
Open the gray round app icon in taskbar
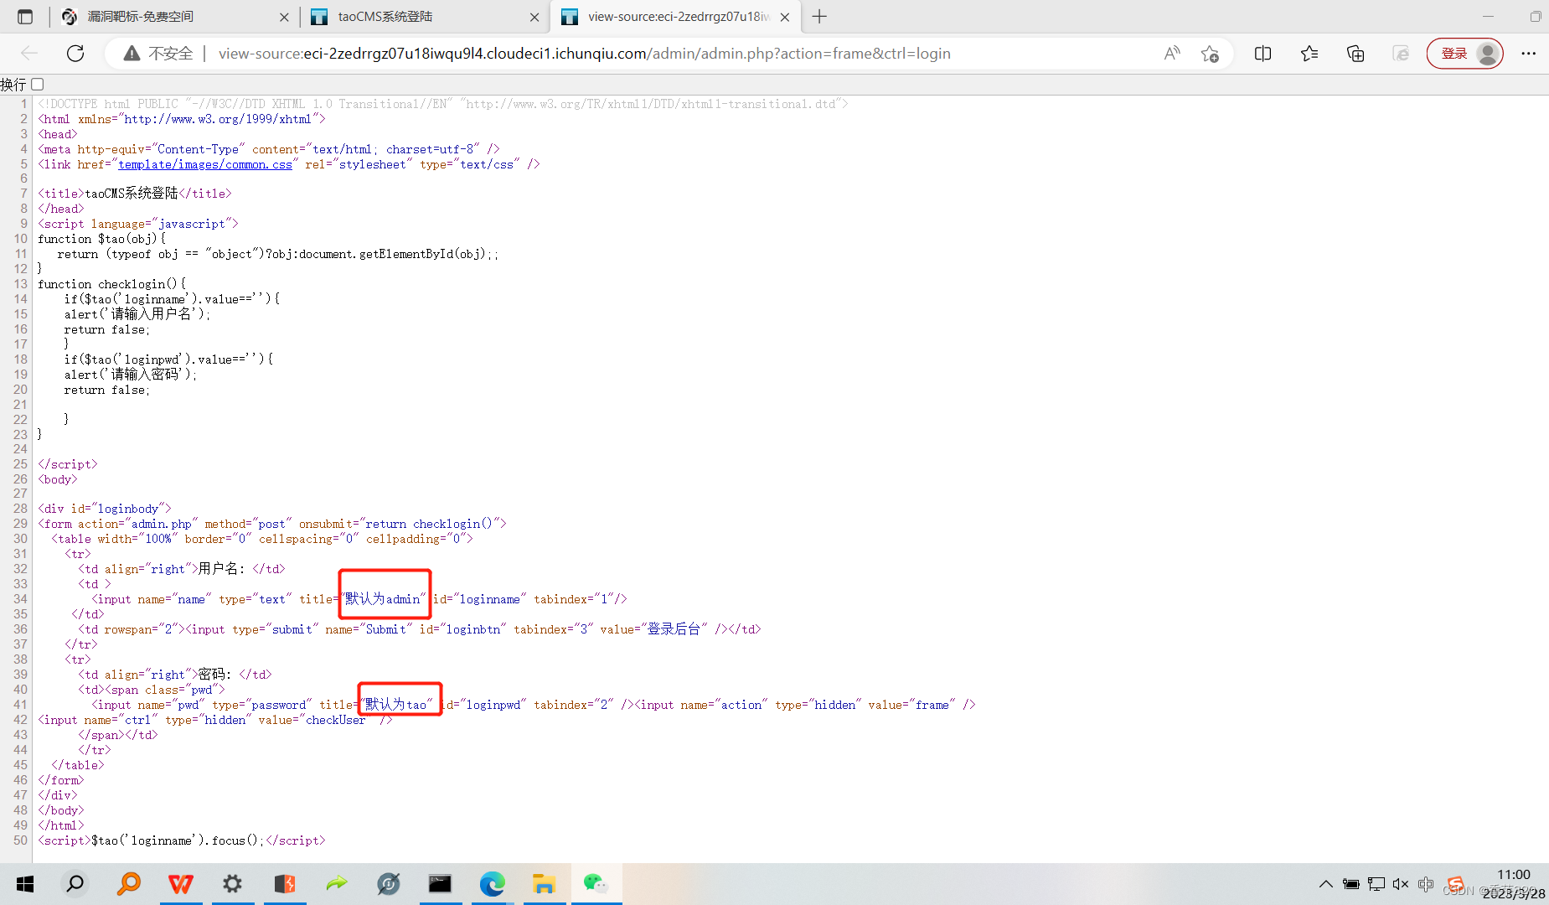click(389, 884)
